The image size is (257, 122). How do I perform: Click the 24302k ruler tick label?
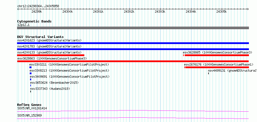[x=129, y=12]
